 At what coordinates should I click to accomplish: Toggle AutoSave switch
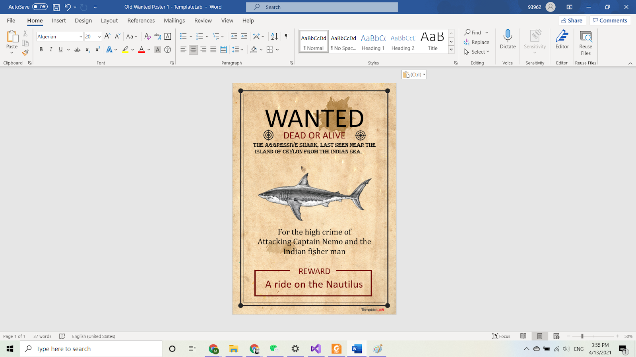tap(40, 7)
